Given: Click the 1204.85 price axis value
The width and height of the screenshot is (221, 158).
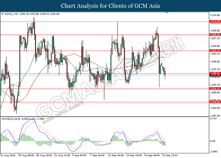Looking at the screenshot, I should (x=215, y=46).
